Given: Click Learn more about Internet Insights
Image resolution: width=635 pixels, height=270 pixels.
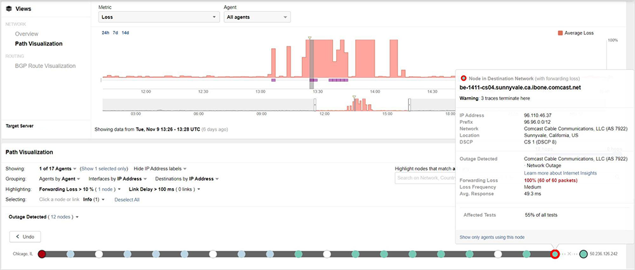Looking at the screenshot, I should 559,173.
